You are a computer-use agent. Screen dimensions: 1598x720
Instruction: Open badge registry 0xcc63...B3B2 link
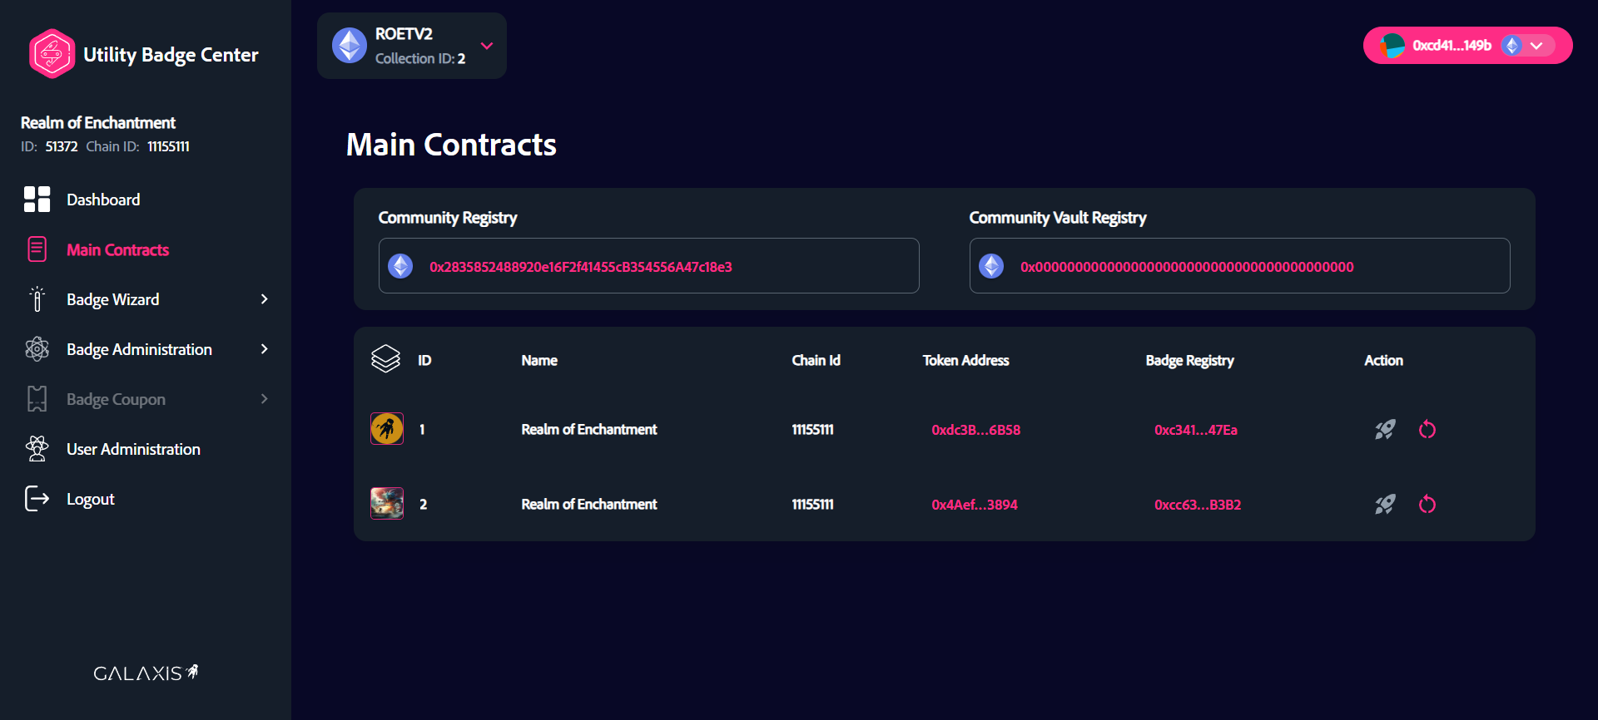(1197, 505)
